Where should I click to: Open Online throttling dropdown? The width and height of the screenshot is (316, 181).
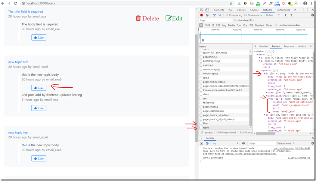tap(273, 15)
